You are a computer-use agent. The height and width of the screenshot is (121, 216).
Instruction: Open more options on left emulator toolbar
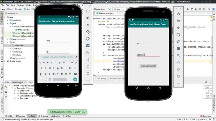[88, 80]
